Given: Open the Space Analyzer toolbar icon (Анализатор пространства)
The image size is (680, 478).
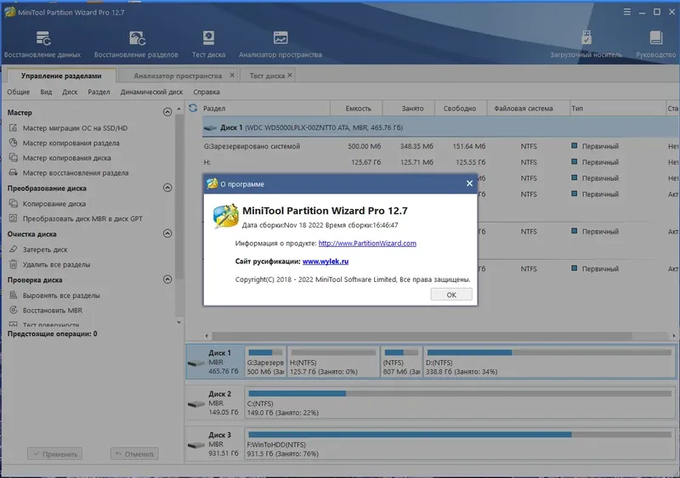Looking at the screenshot, I should 280,44.
